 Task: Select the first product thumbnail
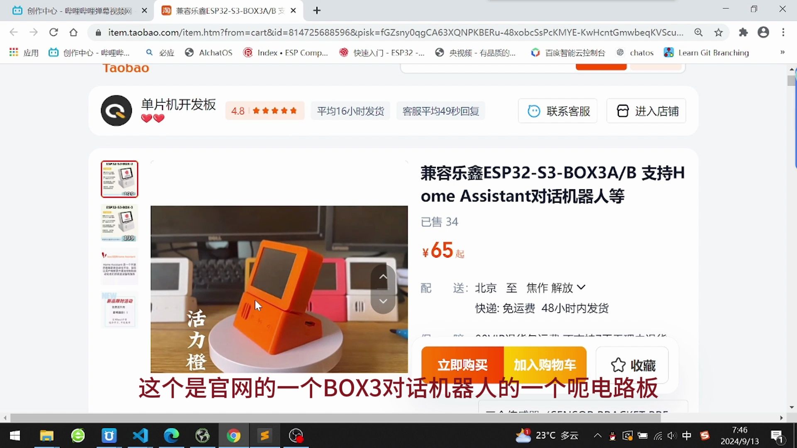pyautogui.click(x=120, y=179)
